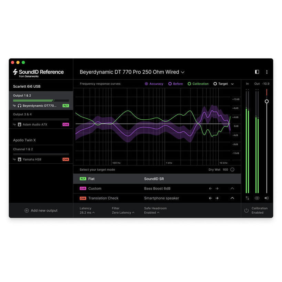282x282 pixels.
Task: Expand the Latency 28.2 ms menu
Action: [x=87, y=213]
